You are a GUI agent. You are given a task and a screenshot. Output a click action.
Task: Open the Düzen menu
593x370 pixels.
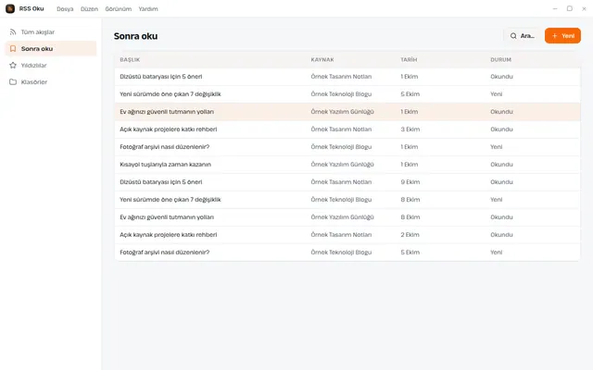pos(89,9)
